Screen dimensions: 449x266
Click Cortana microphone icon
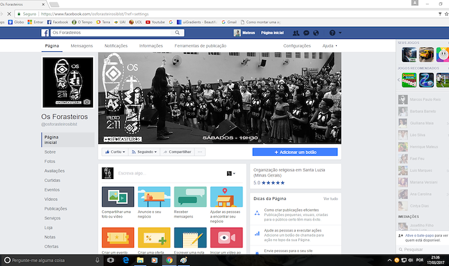tap(97, 260)
